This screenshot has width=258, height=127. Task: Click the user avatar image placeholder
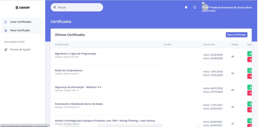tap(206, 7)
